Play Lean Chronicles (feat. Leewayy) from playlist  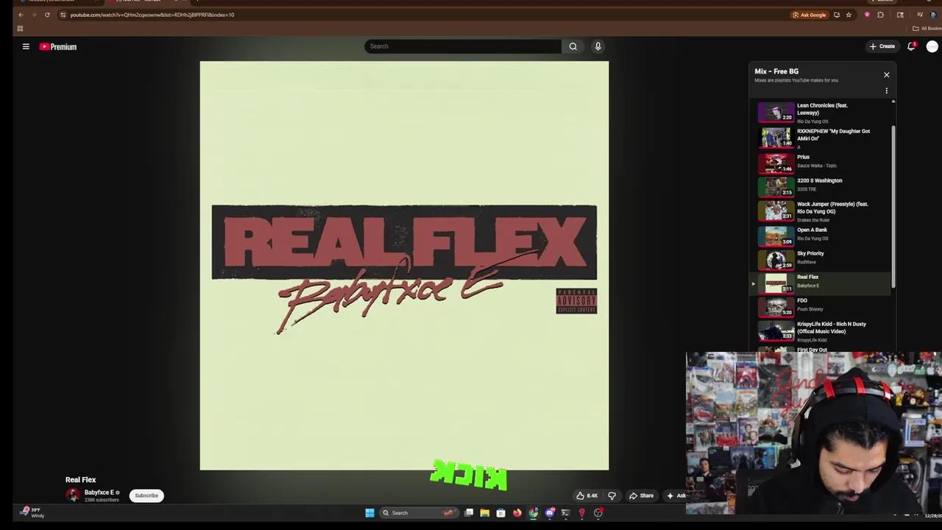click(824, 112)
